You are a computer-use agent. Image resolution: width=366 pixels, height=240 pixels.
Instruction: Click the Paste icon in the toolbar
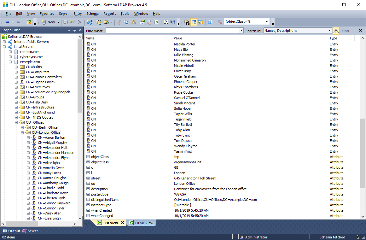133,22
